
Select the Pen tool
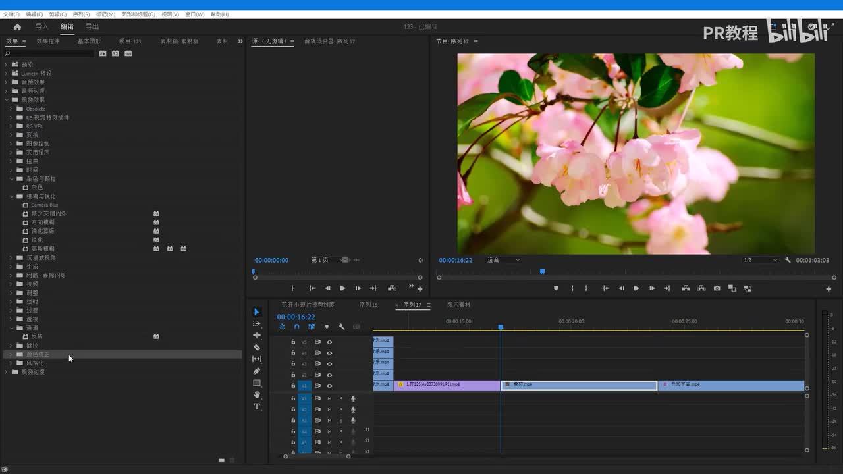click(x=257, y=371)
